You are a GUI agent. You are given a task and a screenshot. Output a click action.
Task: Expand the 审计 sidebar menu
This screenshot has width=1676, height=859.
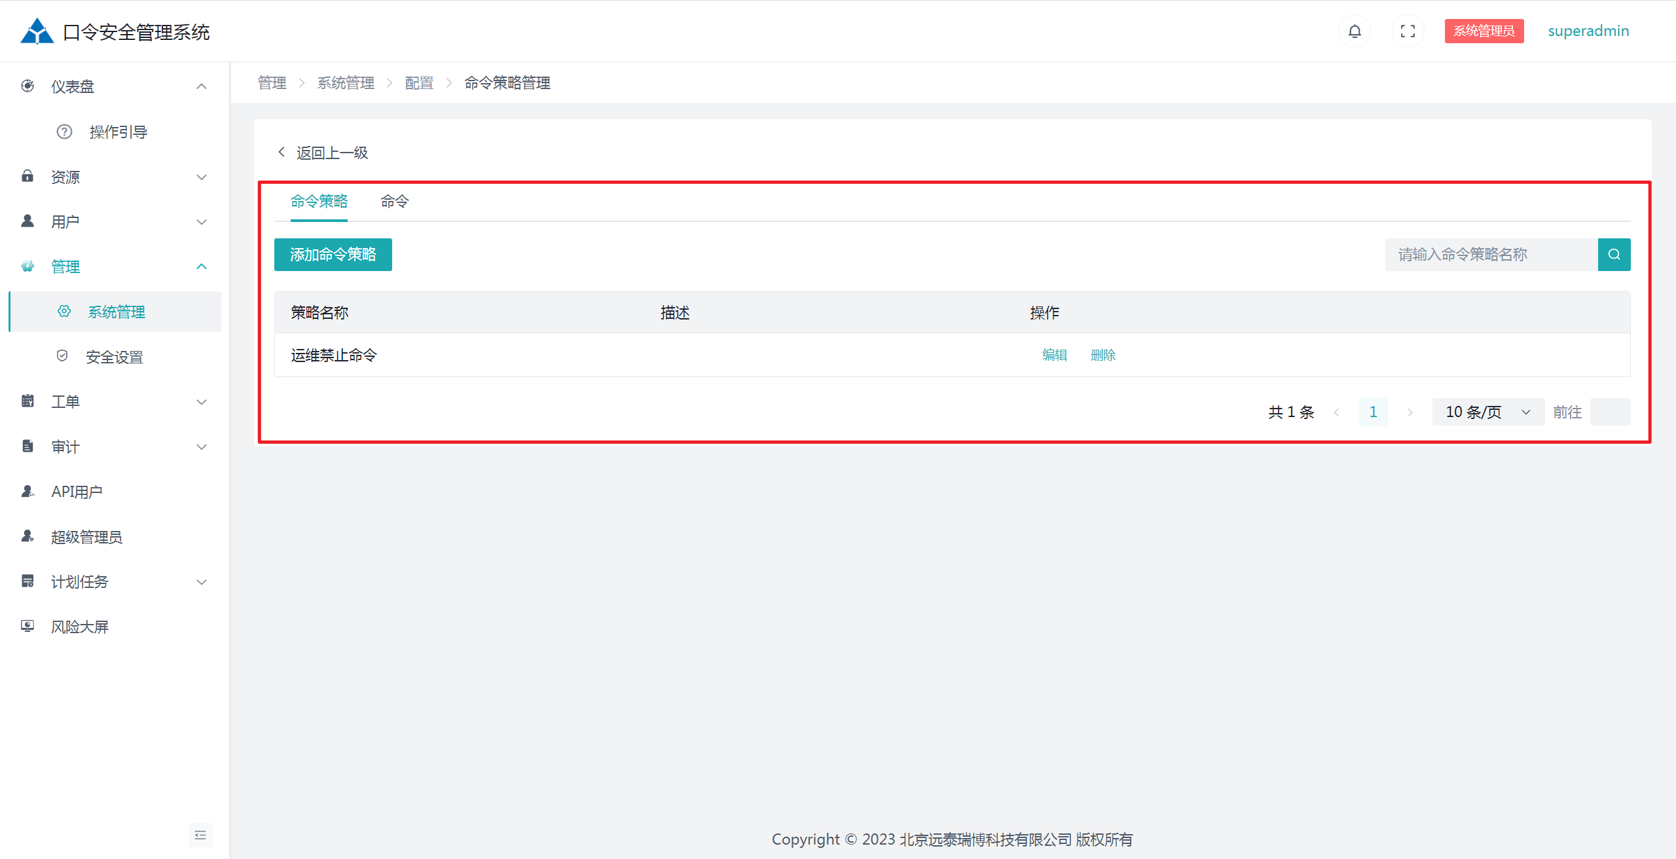[x=202, y=447]
